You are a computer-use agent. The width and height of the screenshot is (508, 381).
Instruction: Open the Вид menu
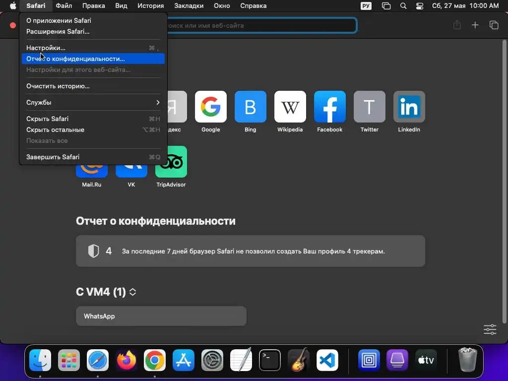pos(121,6)
